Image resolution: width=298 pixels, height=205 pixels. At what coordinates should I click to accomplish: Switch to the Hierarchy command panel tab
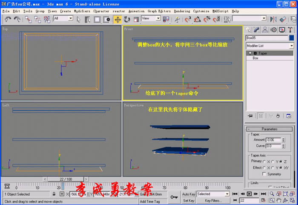[265, 30]
